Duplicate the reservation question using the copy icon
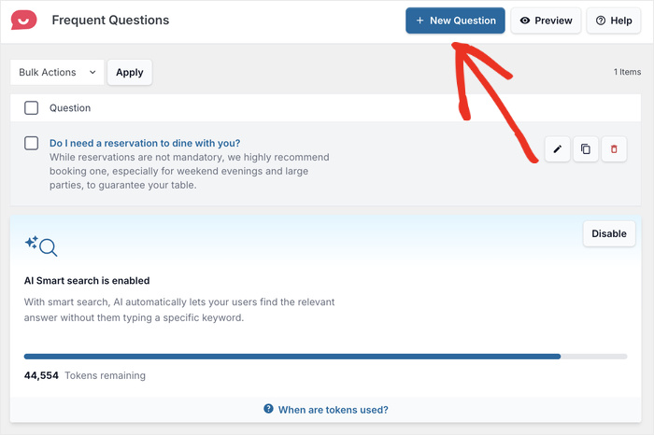The width and height of the screenshot is (654, 435). click(586, 148)
